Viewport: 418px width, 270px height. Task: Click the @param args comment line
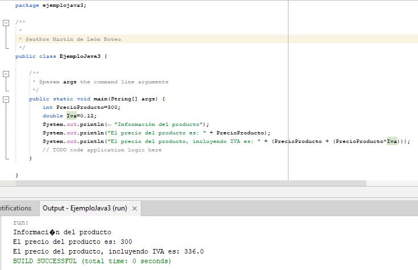(x=101, y=82)
